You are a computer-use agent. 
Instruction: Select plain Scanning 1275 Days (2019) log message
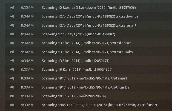point(79,34)
